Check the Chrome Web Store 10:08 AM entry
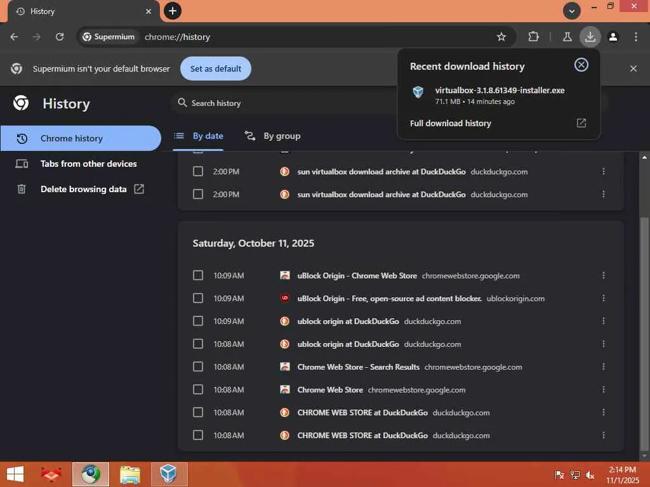 [198, 389]
